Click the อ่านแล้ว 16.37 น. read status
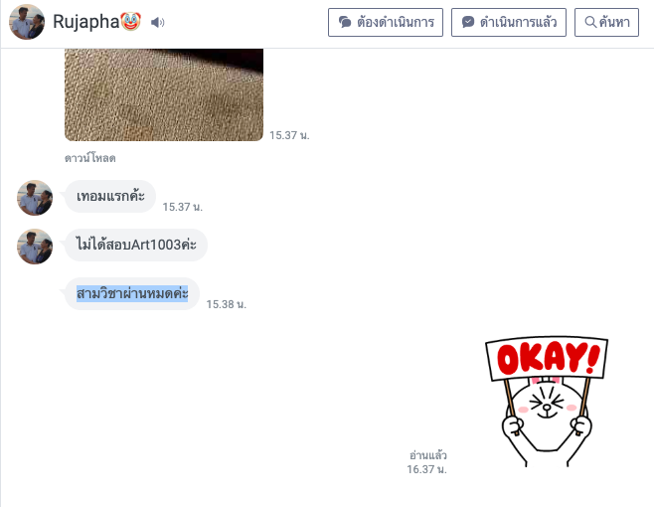 tap(427, 462)
